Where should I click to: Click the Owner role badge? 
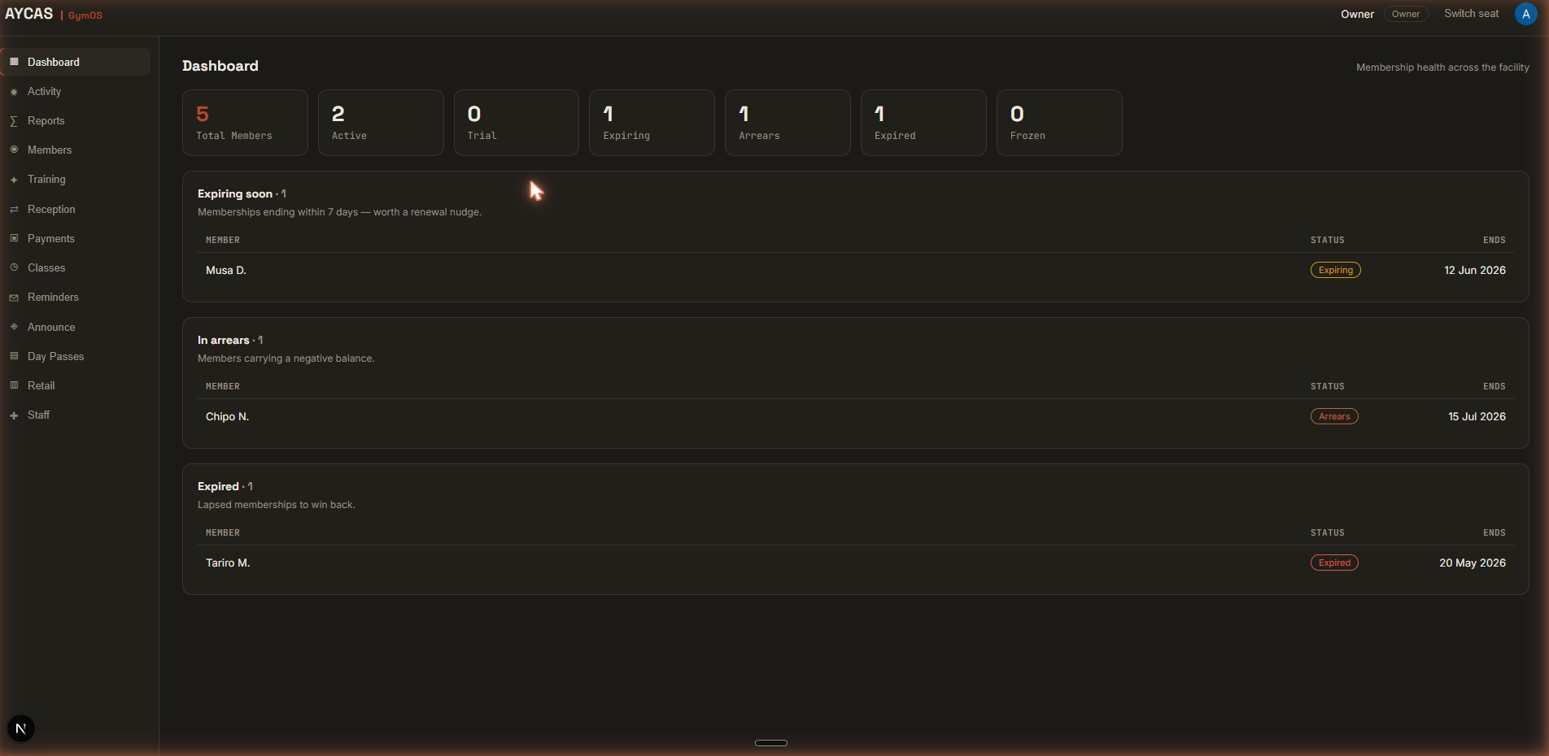pos(1405,14)
